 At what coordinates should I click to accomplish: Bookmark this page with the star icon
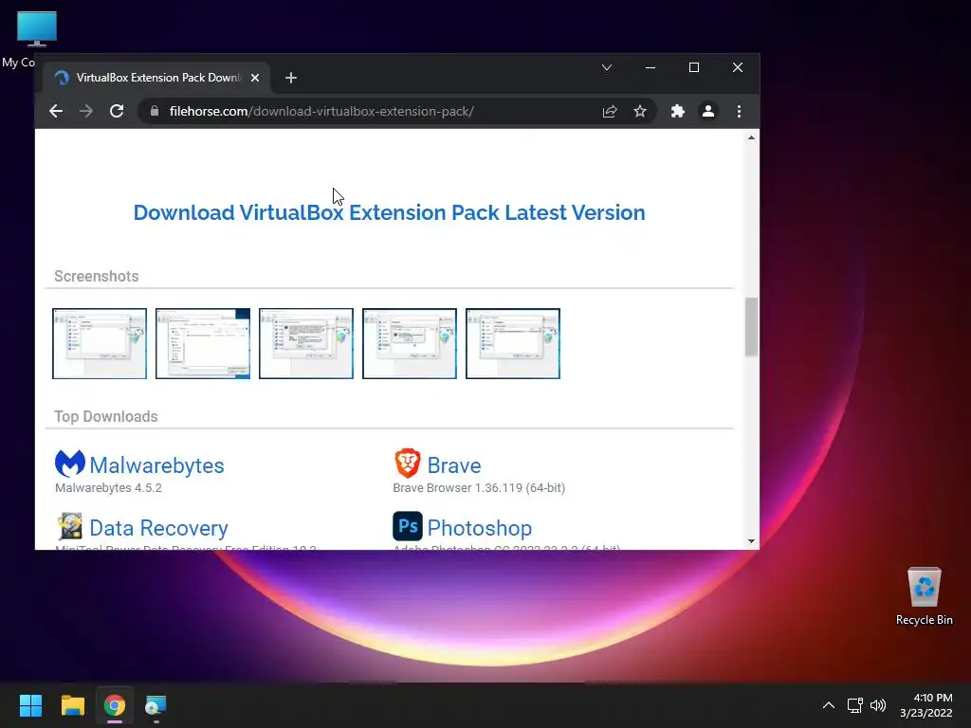pyautogui.click(x=640, y=112)
